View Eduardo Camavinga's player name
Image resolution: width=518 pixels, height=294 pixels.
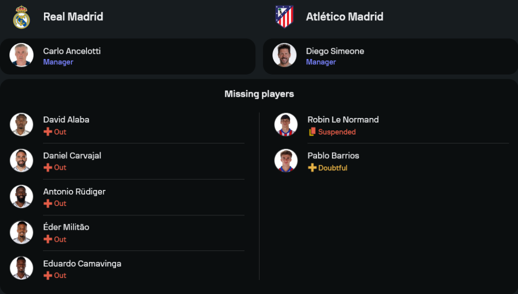[82, 264]
